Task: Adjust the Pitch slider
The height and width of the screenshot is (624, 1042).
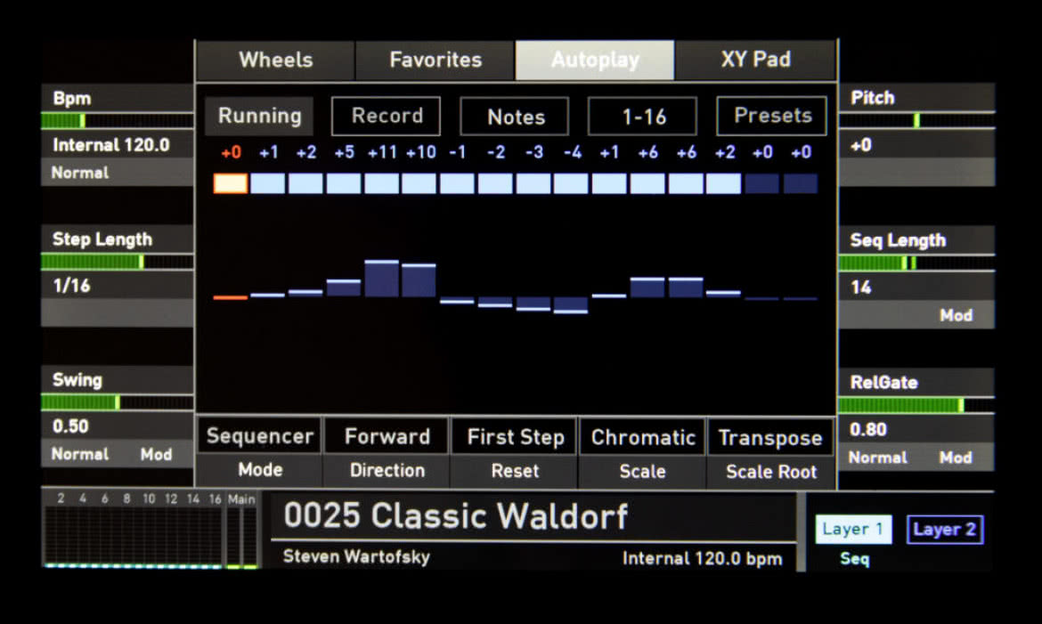Action: (916, 120)
